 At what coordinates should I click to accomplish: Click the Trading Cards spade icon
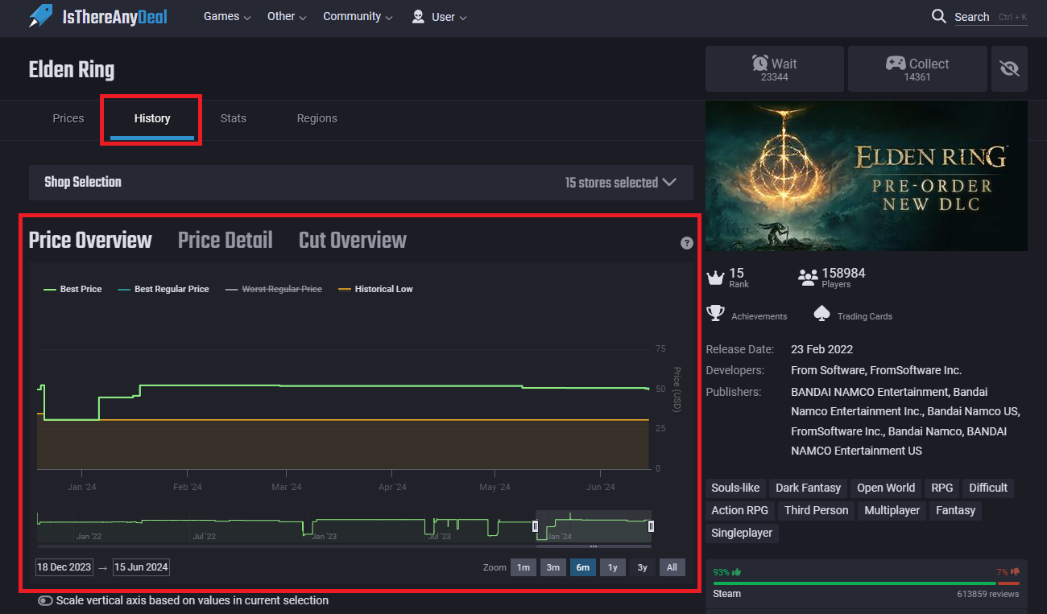pyautogui.click(x=821, y=313)
